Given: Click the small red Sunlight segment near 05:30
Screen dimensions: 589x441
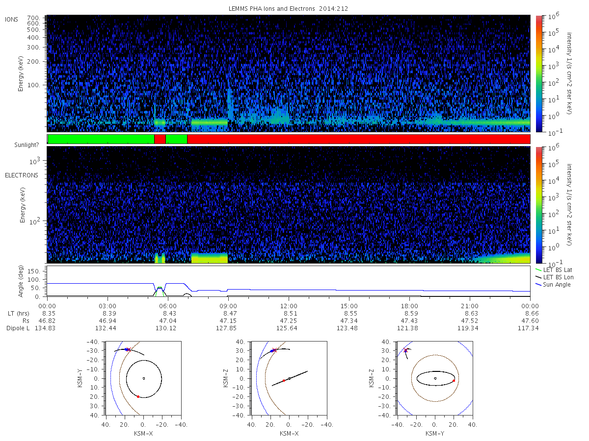Looking at the screenshot, I should click(x=160, y=139).
